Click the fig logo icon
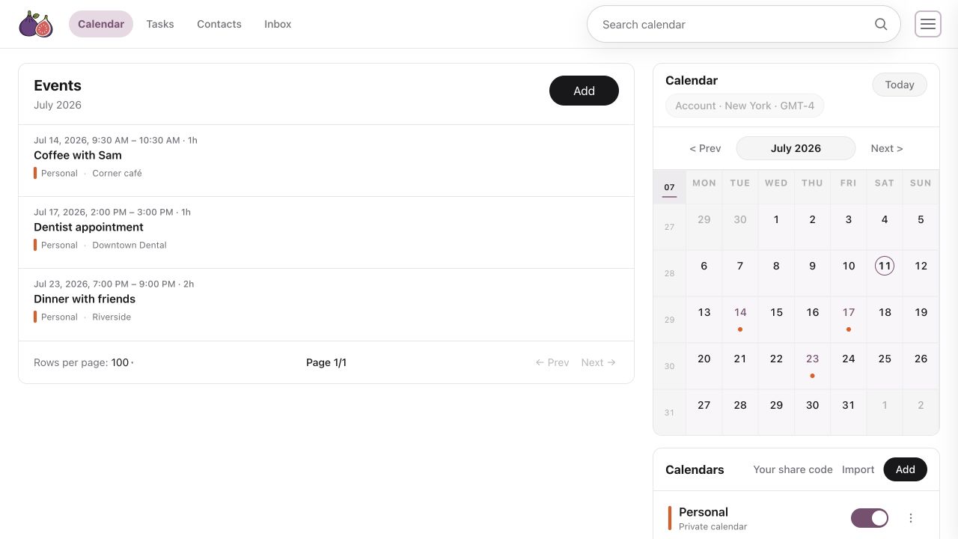Viewport: 958px width, 539px height. coord(36,24)
